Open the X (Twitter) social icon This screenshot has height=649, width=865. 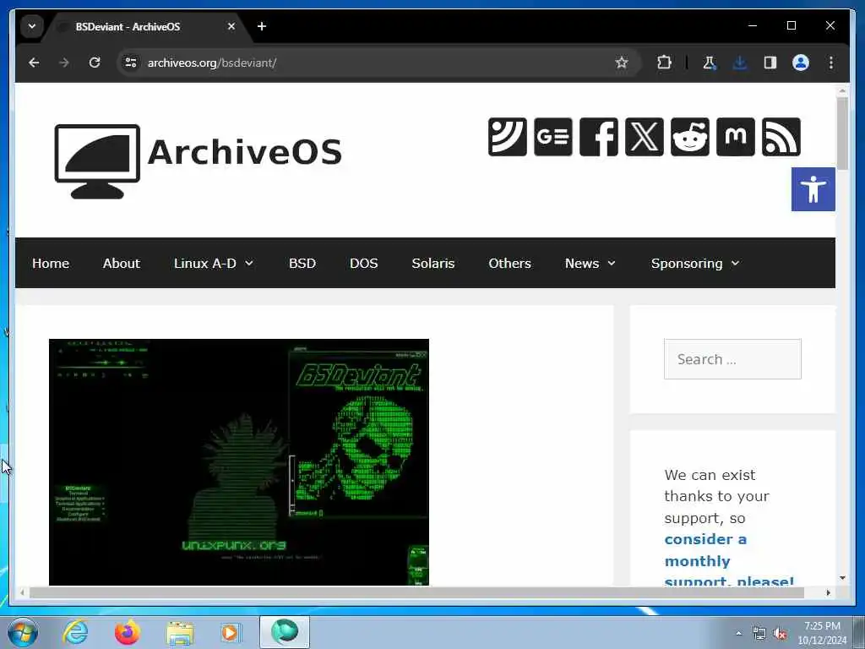(x=645, y=136)
